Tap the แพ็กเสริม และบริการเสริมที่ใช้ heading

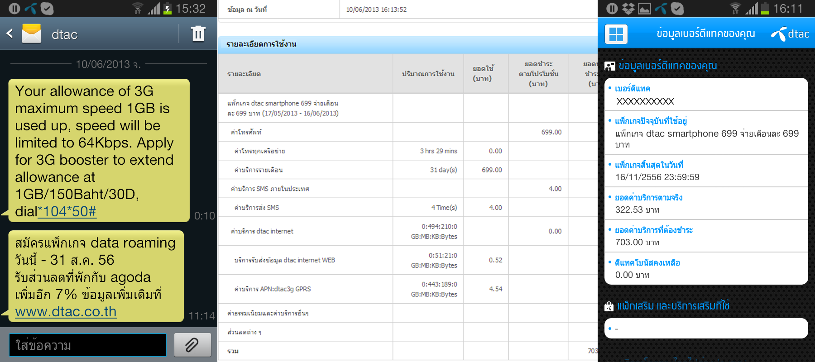pos(673,306)
